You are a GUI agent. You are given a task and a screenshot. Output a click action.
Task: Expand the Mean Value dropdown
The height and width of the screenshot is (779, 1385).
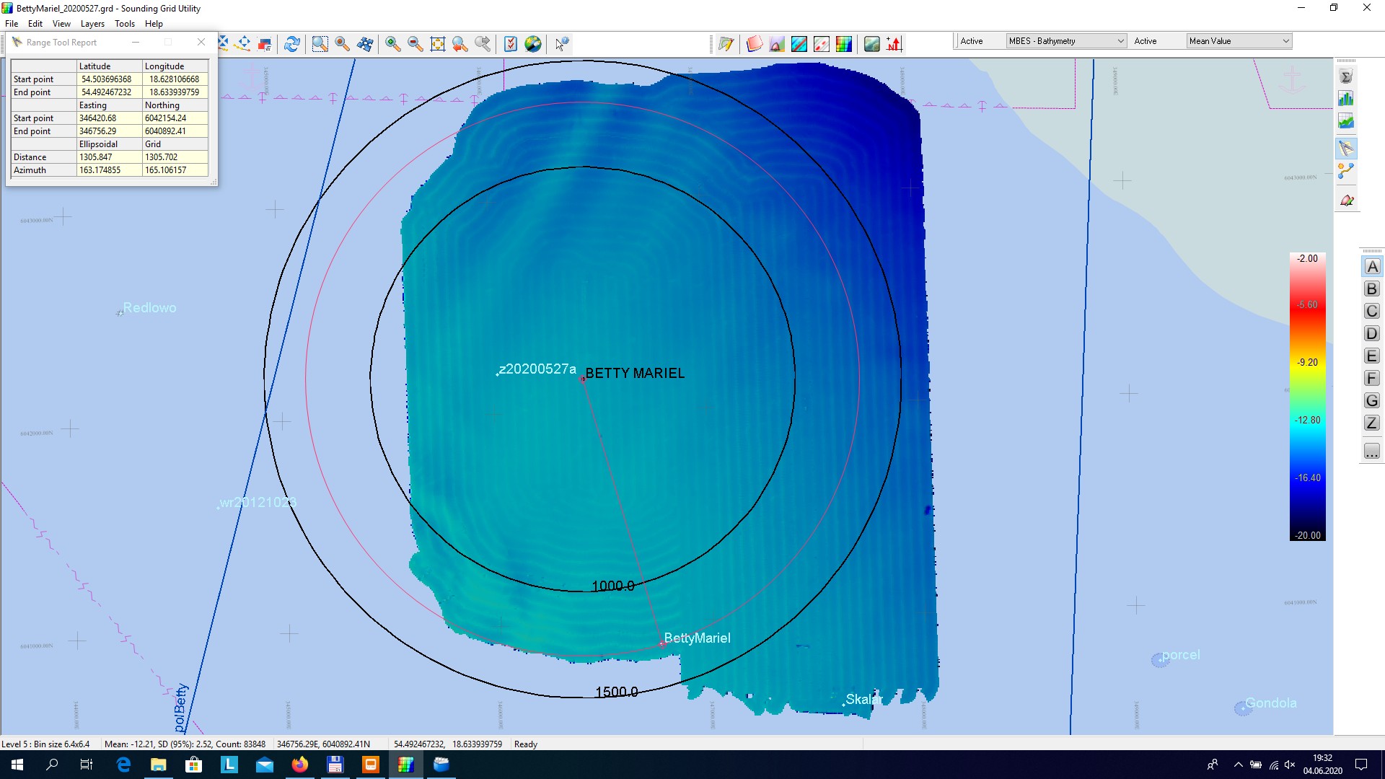coord(1239,41)
